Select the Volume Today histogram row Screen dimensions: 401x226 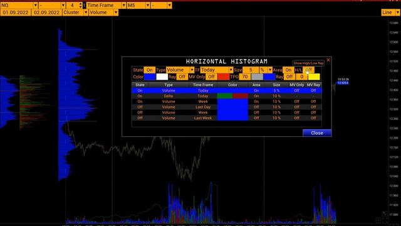(x=227, y=90)
